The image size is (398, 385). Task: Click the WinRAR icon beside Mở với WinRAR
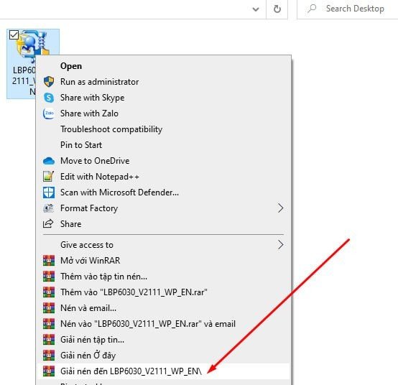(x=49, y=261)
